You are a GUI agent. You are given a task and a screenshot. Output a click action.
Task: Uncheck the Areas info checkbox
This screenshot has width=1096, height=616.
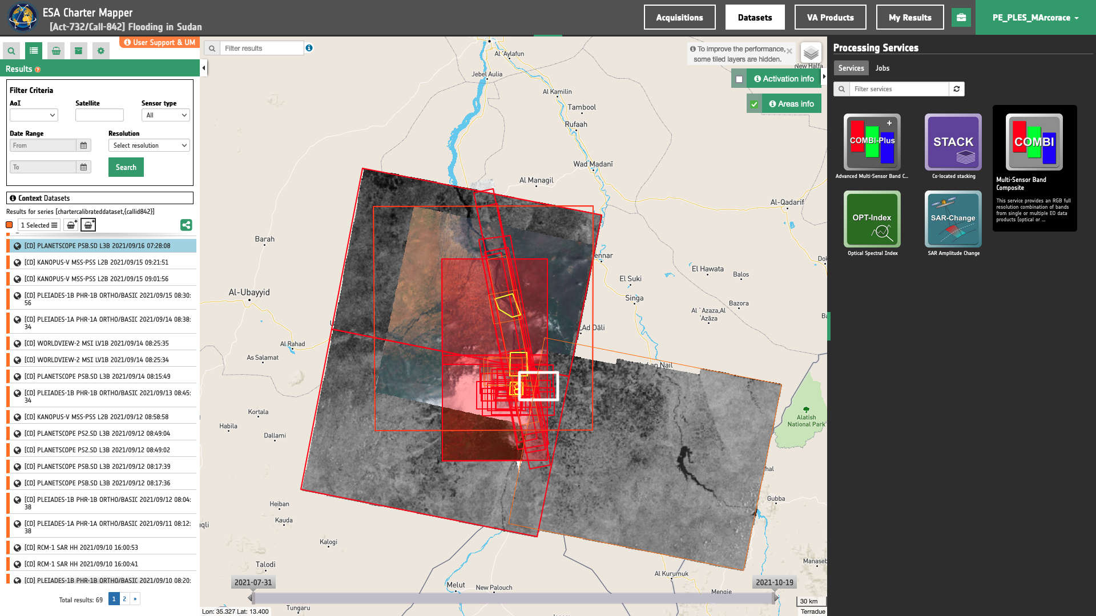pos(754,104)
